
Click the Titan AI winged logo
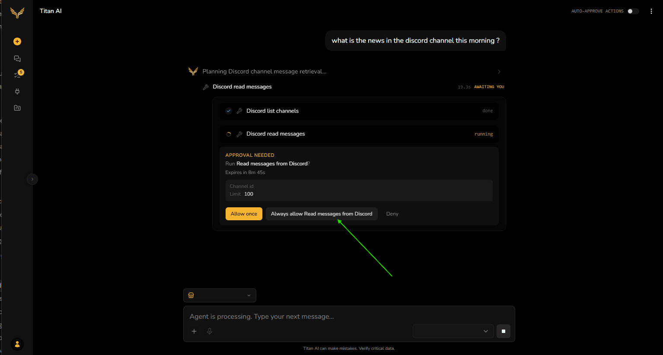pyautogui.click(x=17, y=13)
